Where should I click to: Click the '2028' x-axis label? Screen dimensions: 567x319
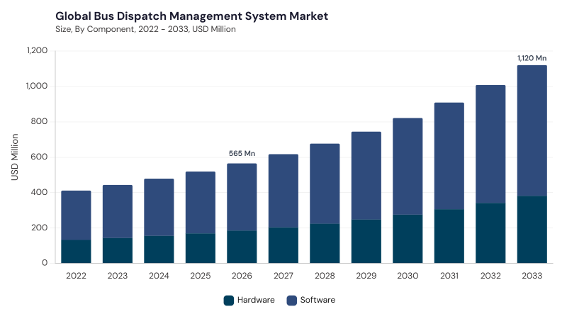point(325,276)
